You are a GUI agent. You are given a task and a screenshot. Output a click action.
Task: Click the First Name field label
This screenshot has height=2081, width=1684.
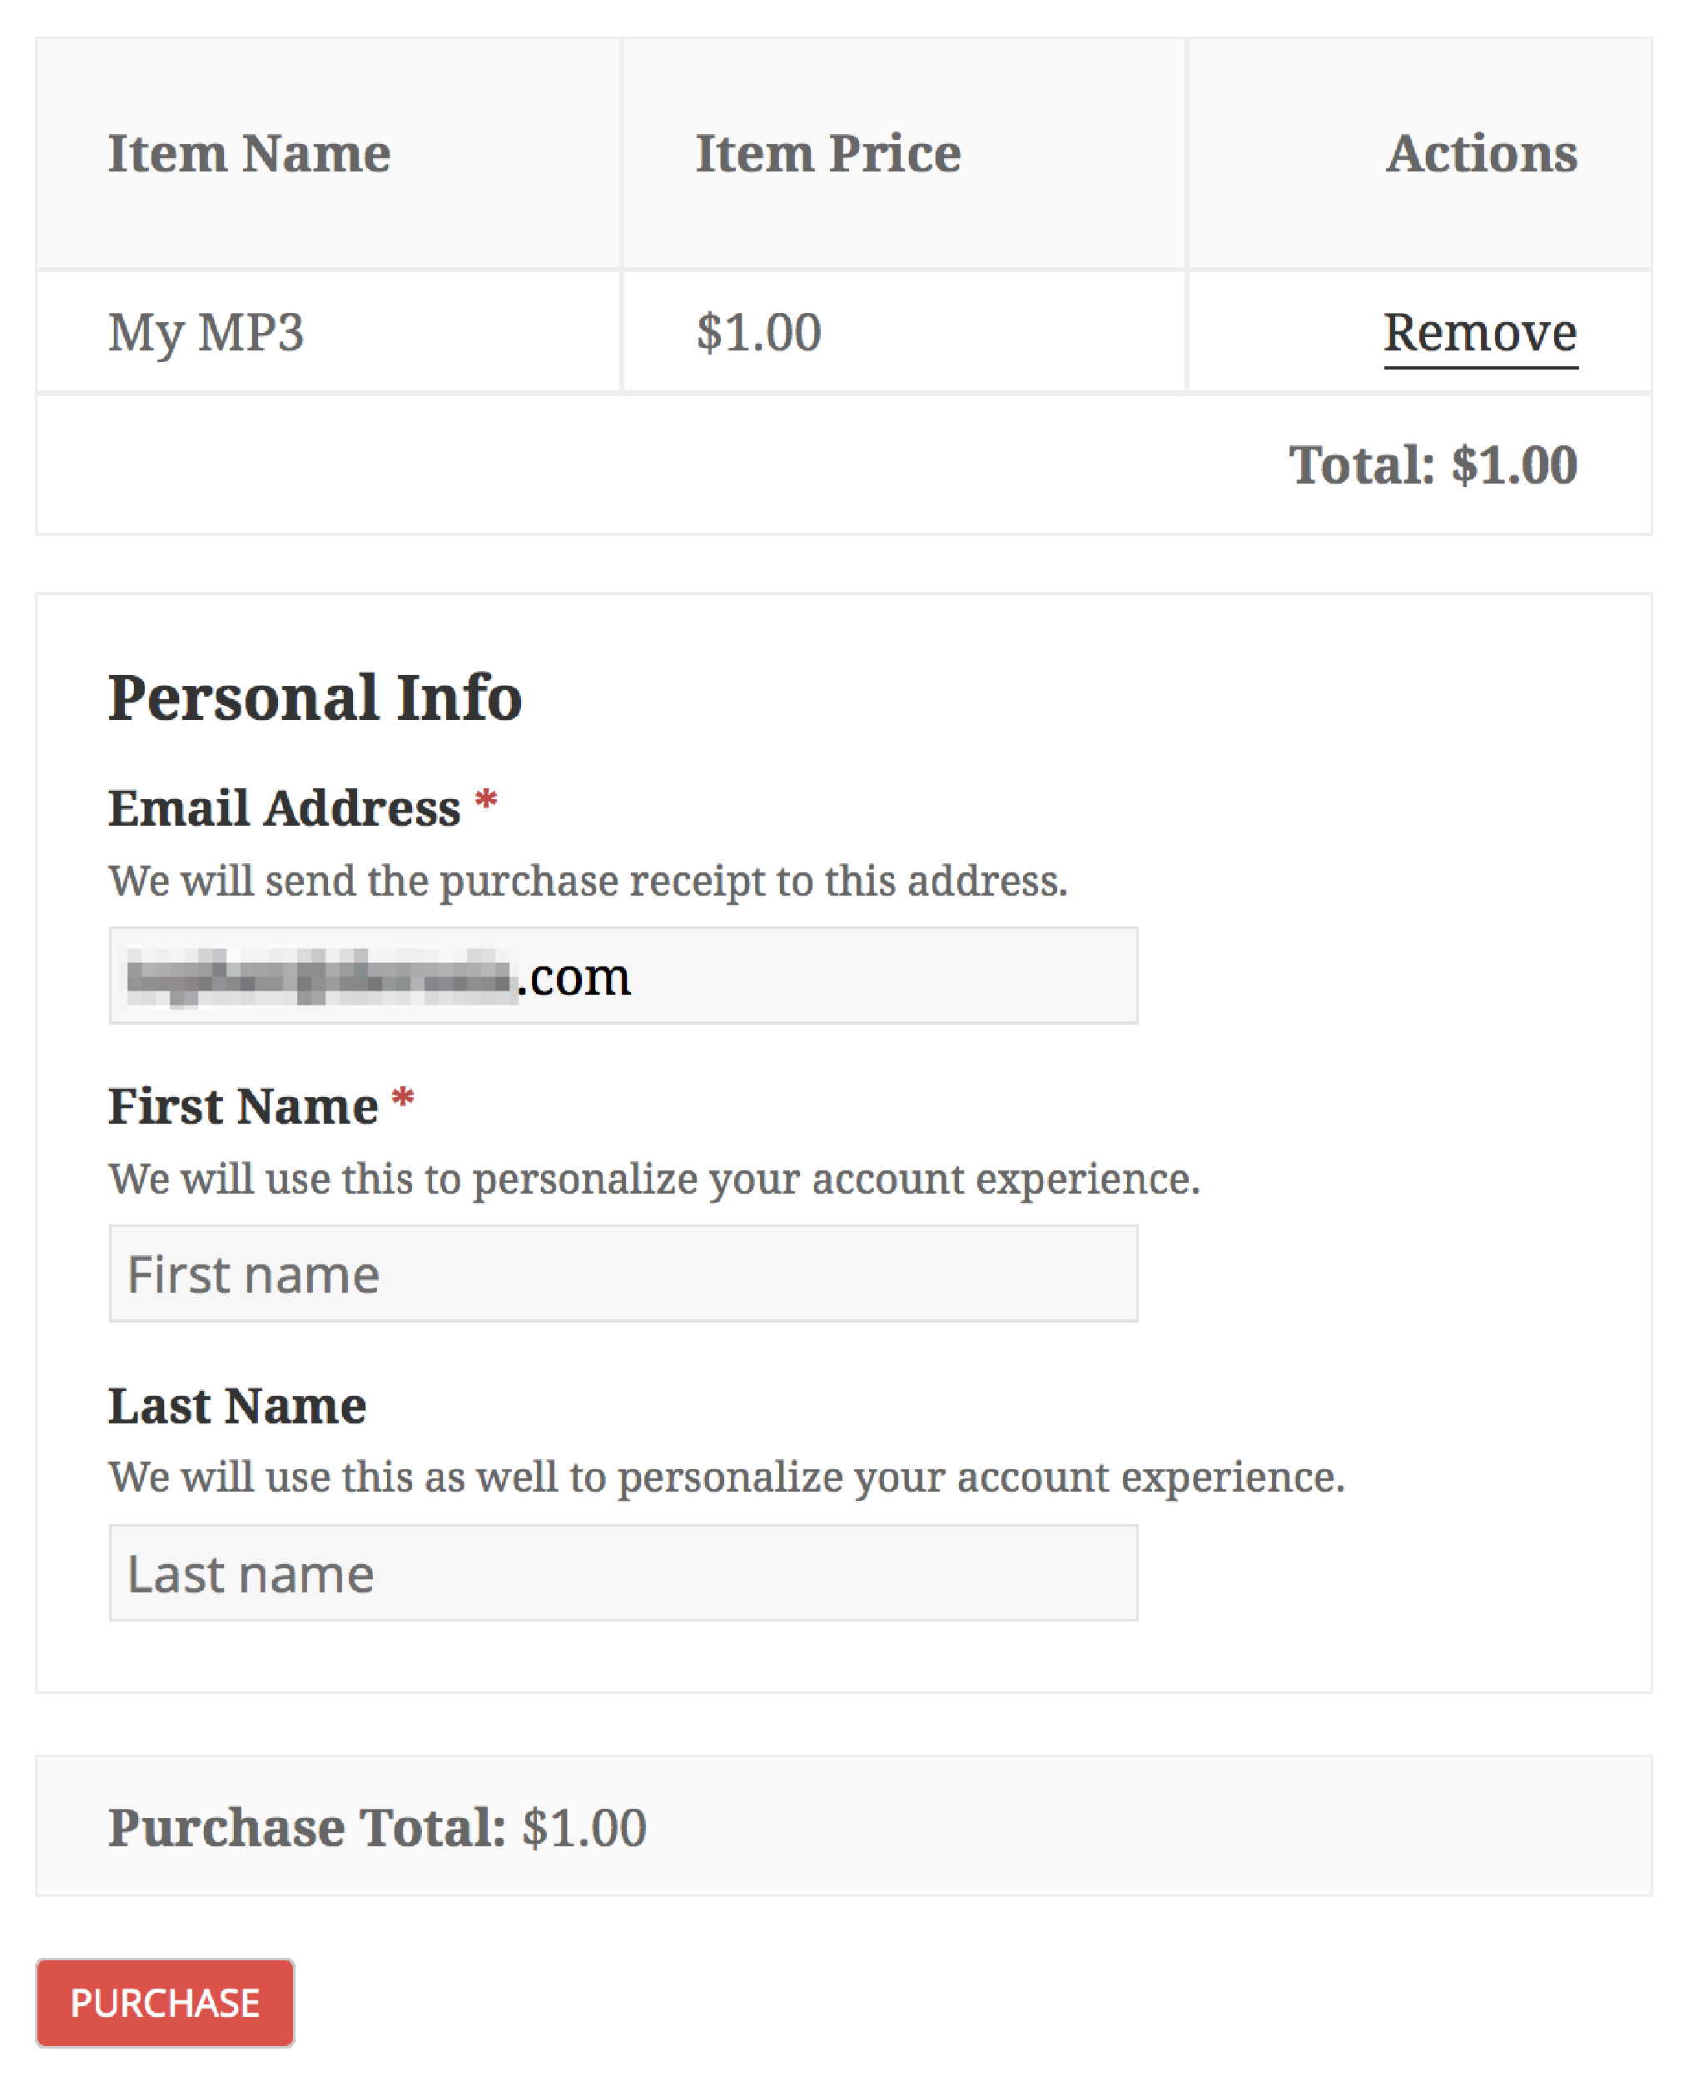coord(243,1106)
